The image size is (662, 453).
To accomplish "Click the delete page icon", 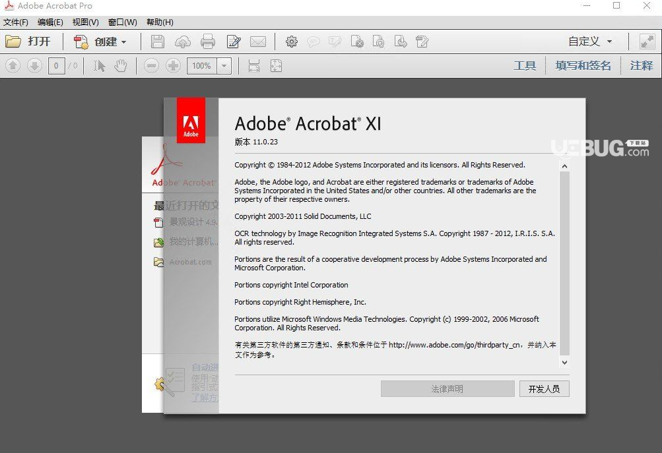I will [x=357, y=42].
